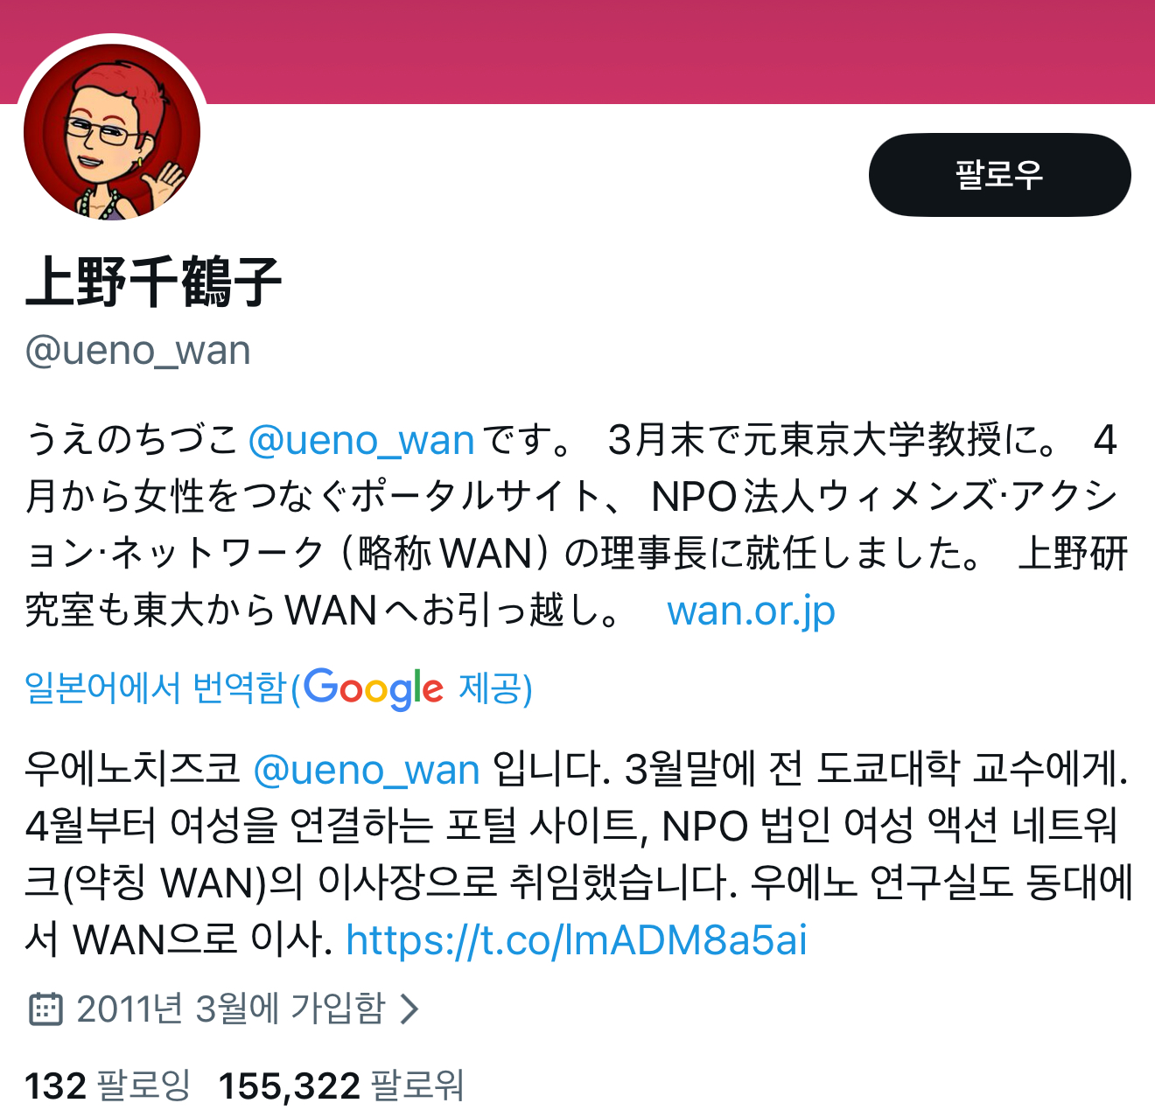The image size is (1155, 1117).
Task: Click the '제공)' text after Google logo
Action: (x=495, y=688)
